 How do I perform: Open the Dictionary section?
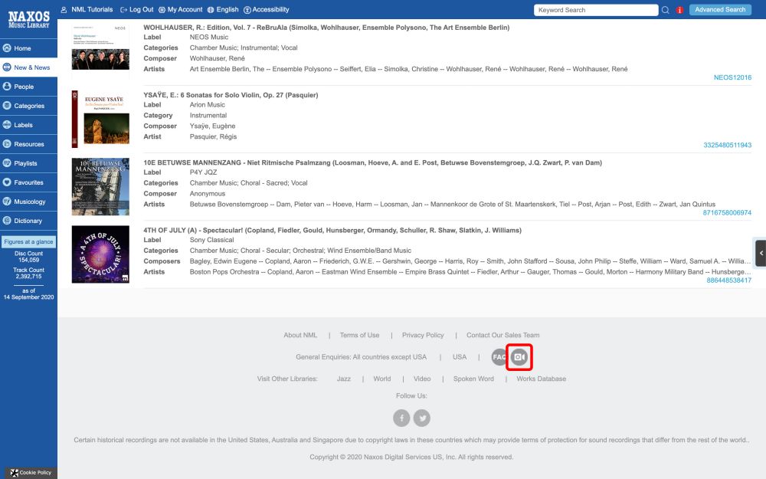pos(28,221)
